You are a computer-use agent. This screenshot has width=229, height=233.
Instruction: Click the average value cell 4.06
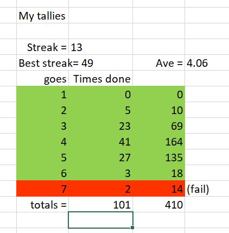coord(207,62)
